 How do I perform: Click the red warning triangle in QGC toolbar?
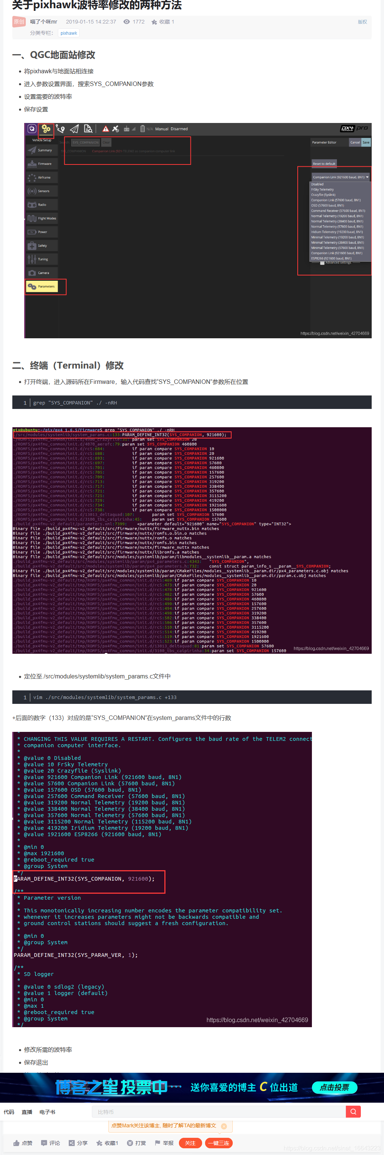tap(106, 129)
